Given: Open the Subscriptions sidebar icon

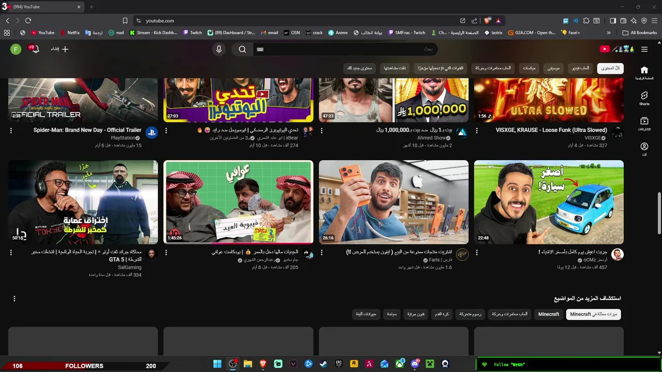Looking at the screenshot, I should 644,123.
